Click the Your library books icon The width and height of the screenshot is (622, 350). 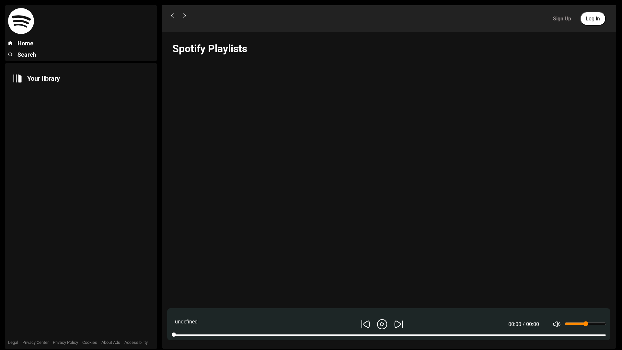(x=17, y=78)
